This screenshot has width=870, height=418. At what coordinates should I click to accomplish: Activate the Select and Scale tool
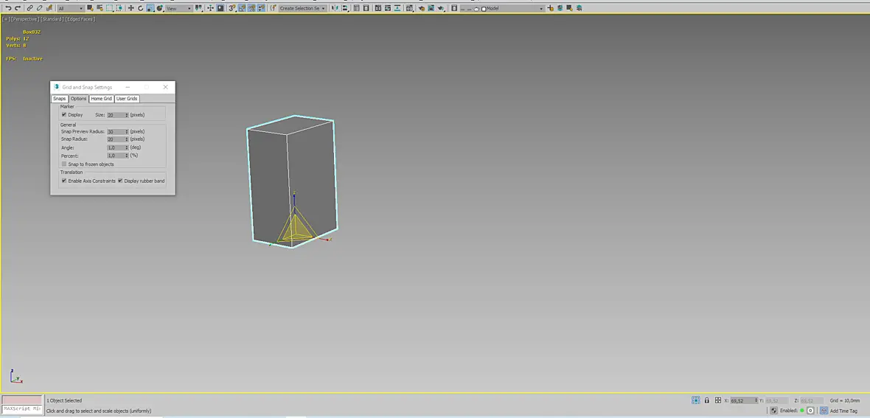(150, 8)
